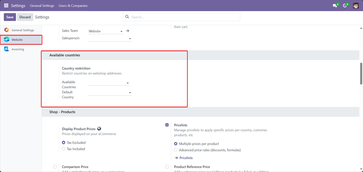Viewport: 363px width, 172px height.
Task: Open the conversations messages icon
Action: (x=335, y=6)
